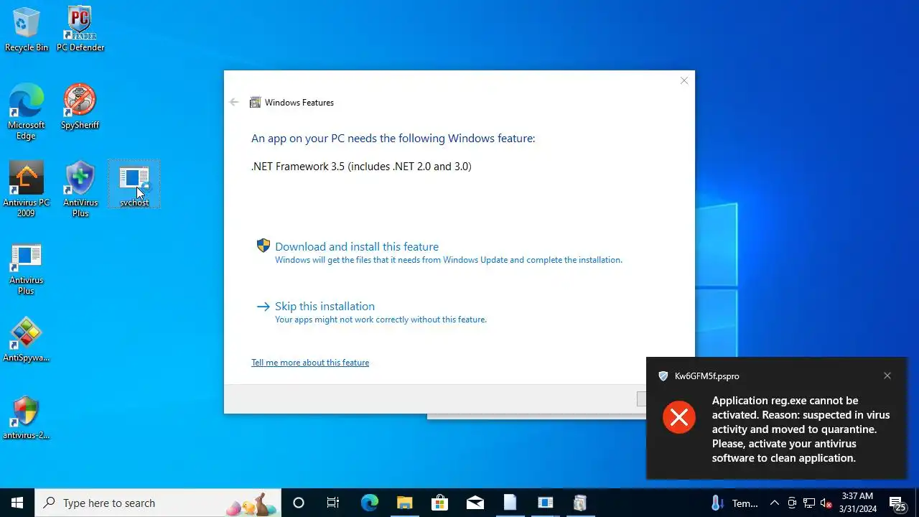Dismiss the Kw6GFM5f.pspro notification
919x517 pixels.
pos(887,376)
